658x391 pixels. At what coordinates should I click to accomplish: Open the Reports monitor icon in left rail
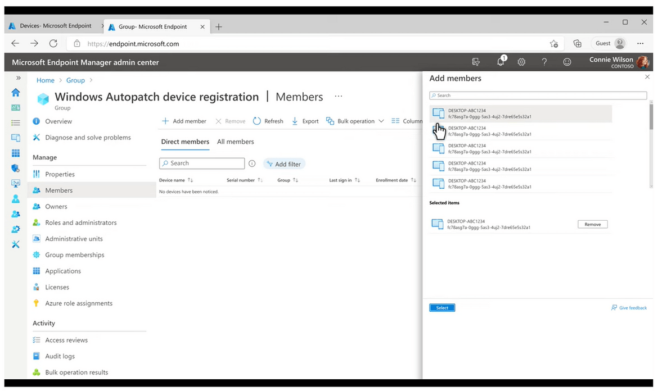pyautogui.click(x=16, y=183)
